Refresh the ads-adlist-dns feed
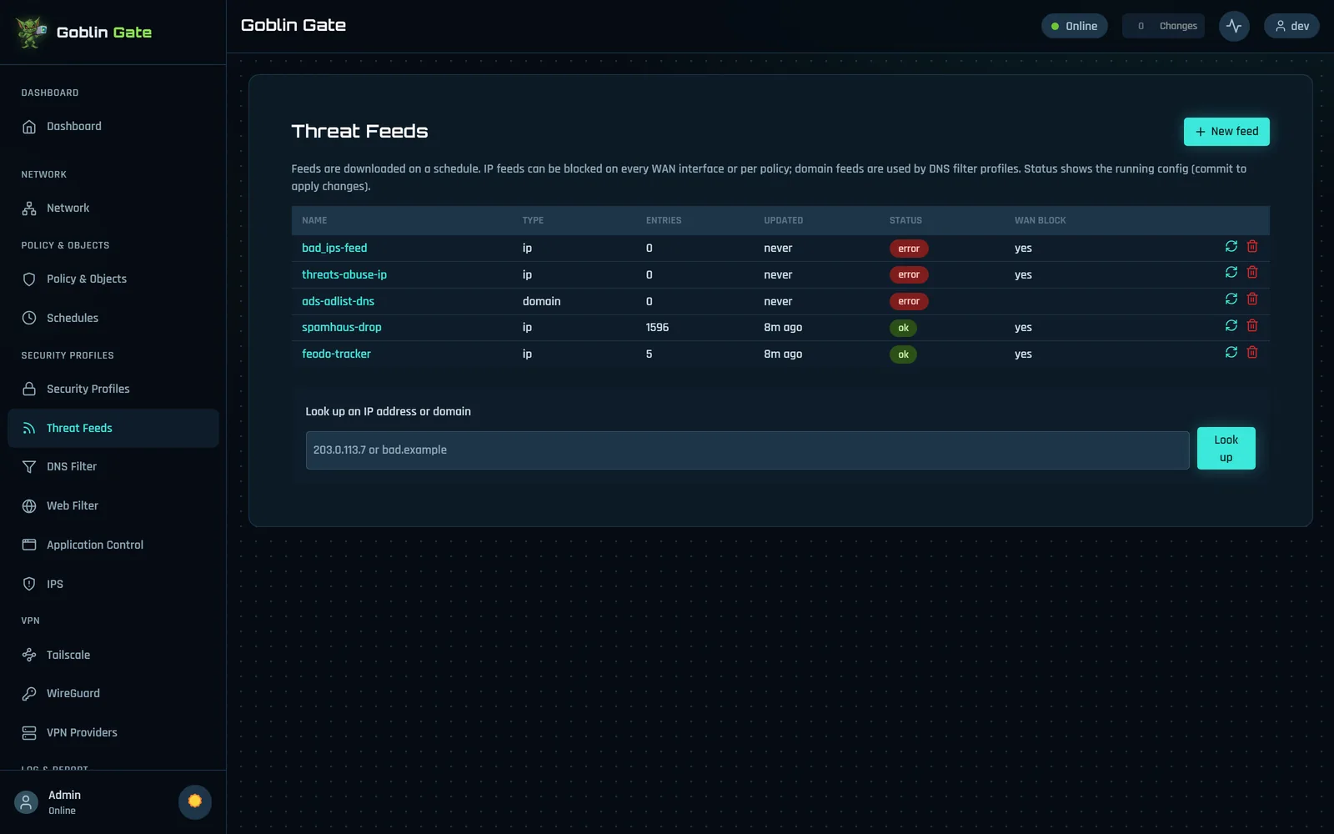Screen dimensions: 1334x834 tap(1231, 299)
